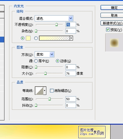This screenshot has width=123, height=139.
Task: Choose the 居中(E) source option
Action: 42,61
